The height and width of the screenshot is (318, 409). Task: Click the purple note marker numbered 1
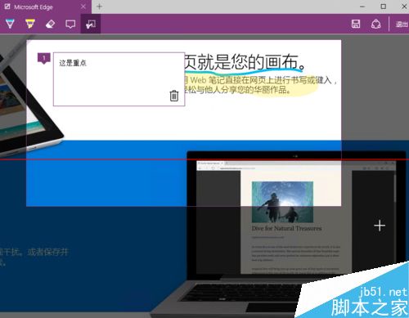click(43, 58)
